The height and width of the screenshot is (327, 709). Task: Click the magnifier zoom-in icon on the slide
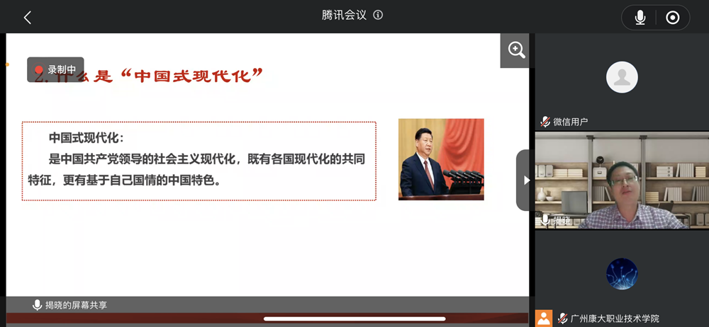click(515, 50)
